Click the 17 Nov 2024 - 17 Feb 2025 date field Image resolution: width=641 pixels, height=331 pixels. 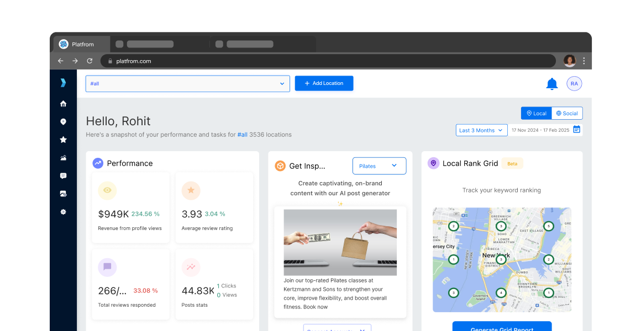pos(540,130)
